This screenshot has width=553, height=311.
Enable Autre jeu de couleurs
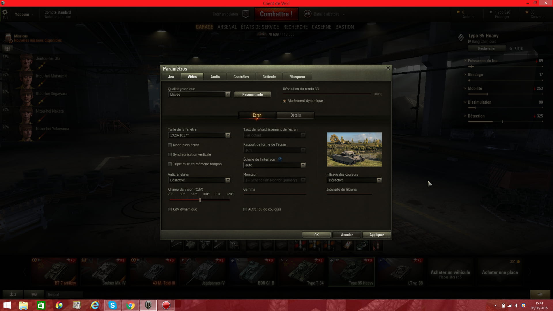pyautogui.click(x=245, y=209)
